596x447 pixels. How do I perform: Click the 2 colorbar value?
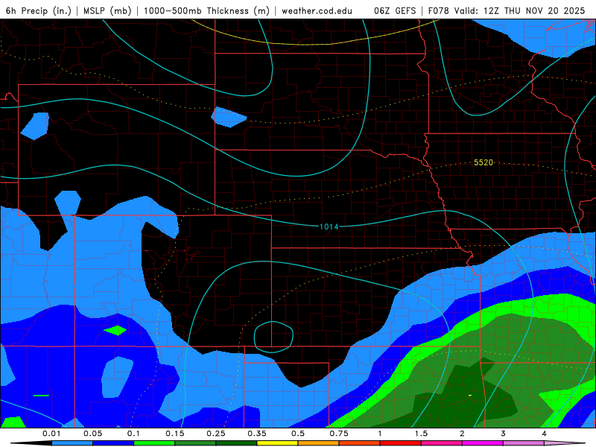point(462,434)
